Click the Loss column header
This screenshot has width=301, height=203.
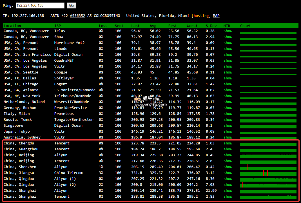103,26
